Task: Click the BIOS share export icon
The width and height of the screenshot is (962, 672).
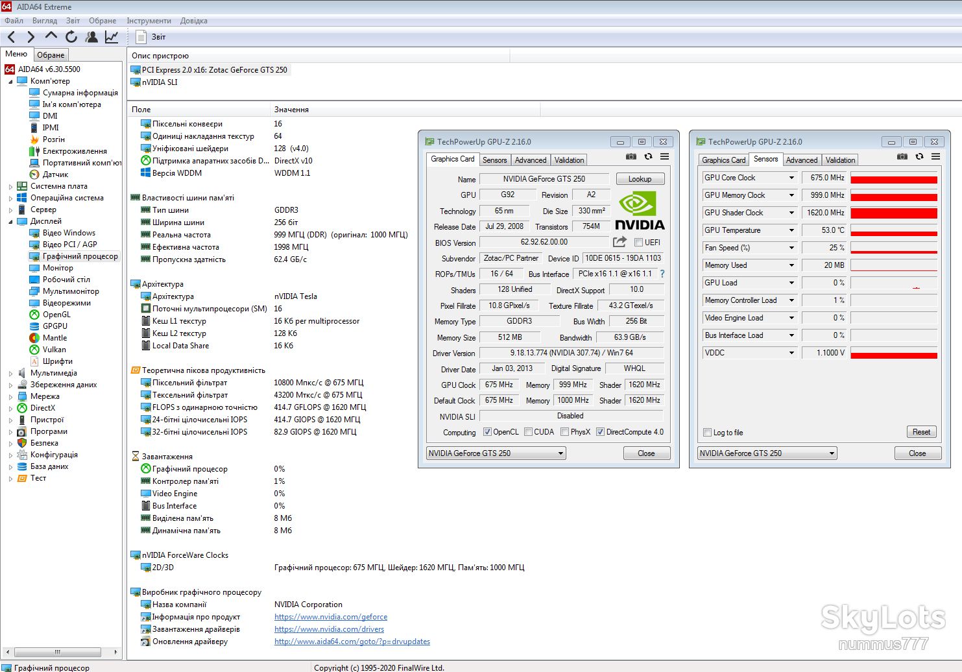Action: tap(620, 242)
